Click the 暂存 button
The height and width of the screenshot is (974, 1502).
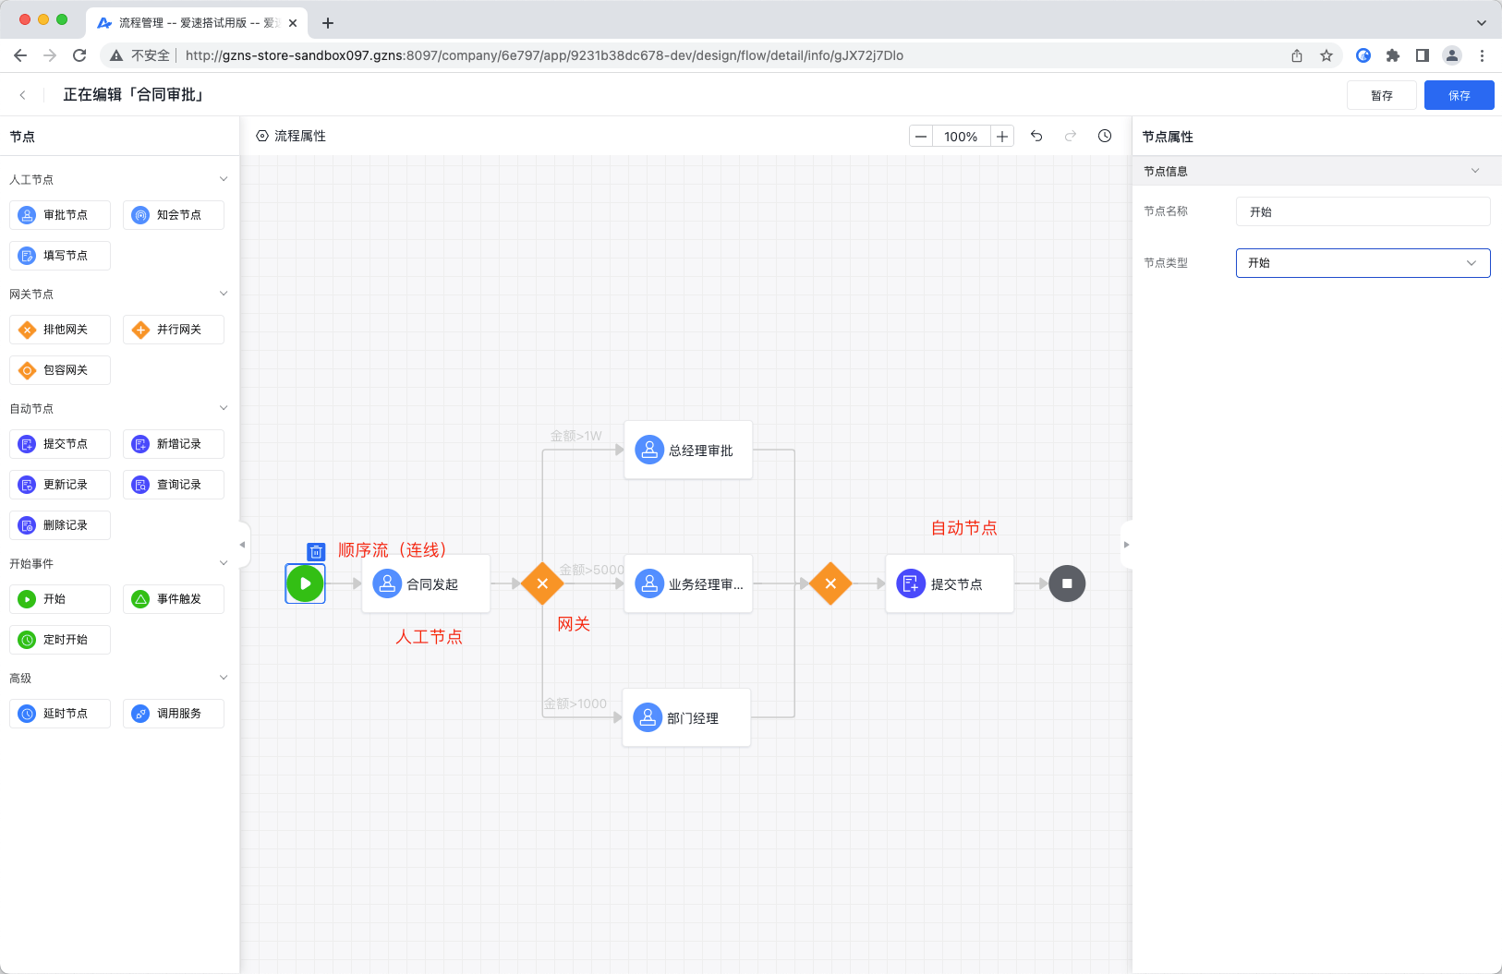(1382, 94)
